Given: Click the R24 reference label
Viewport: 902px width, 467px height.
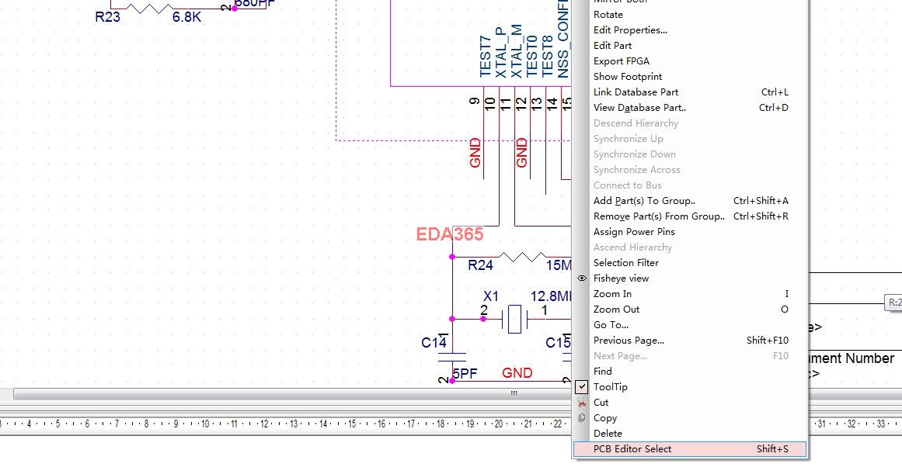Looking at the screenshot, I should (x=480, y=265).
